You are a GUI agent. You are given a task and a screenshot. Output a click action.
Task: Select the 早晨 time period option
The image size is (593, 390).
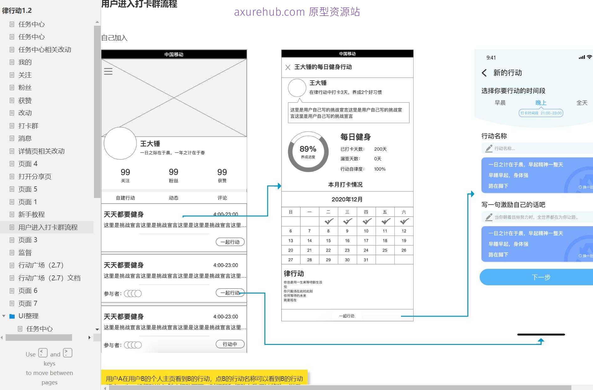(500, 103)
